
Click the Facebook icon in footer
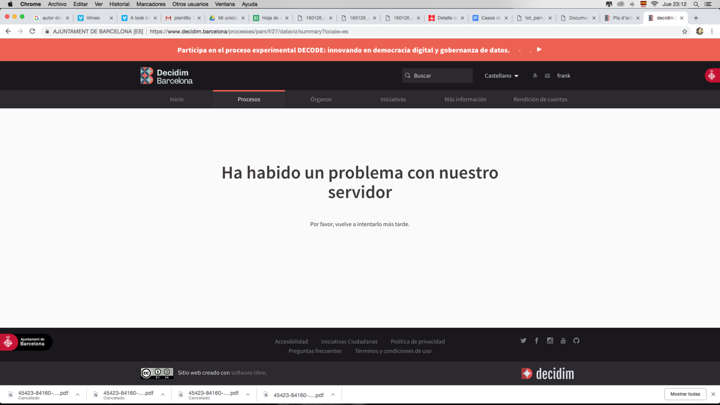[x=537, y=341]
